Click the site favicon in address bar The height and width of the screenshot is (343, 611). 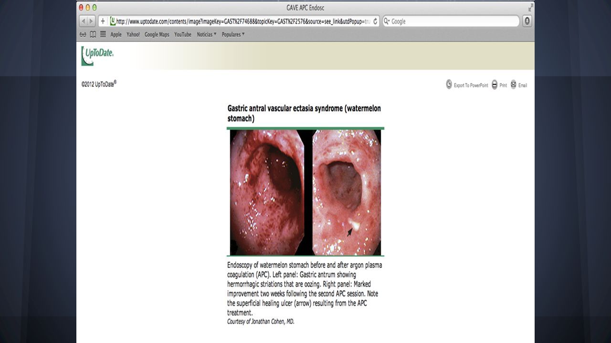(x=113, y=21)
